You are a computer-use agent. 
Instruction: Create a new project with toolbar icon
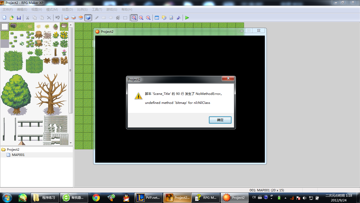pyautogui.click(x=4, y=18)
